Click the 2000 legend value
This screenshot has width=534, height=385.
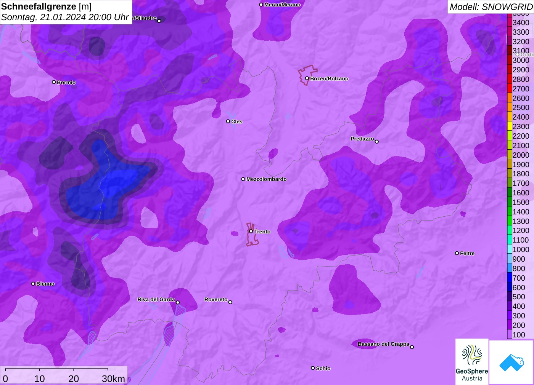(521, 155)
